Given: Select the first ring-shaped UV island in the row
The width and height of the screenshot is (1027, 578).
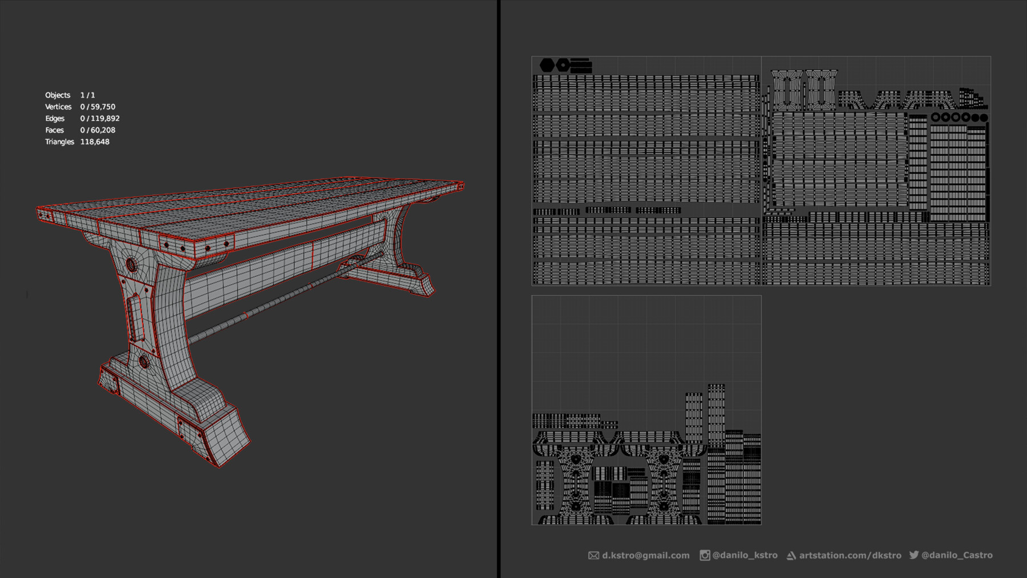Looking at the screenshot, I should pos(936,117).
